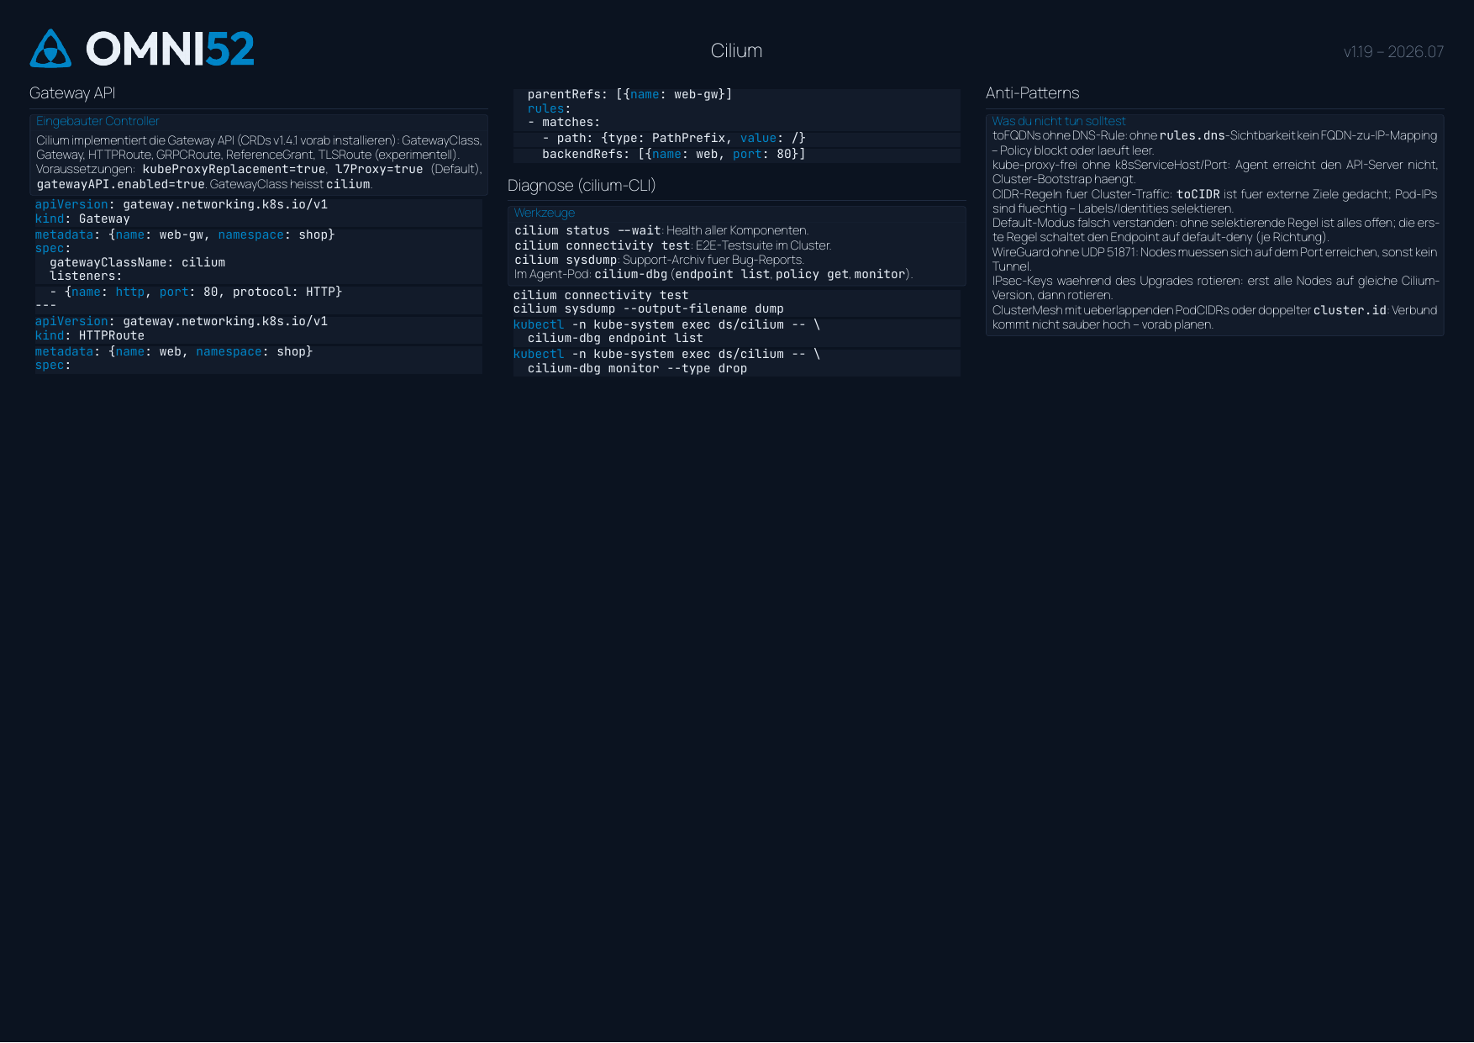1474x1043 pixels.
Task: Click the command 'cilium sysdump --output-filename dump'
Action: pos(648,308)
